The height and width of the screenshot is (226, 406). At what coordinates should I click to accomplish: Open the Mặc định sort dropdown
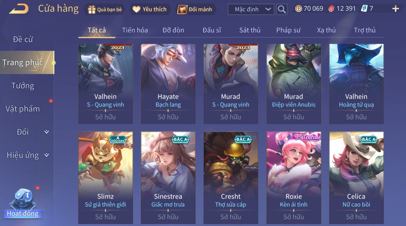pyautogui.click(x=251, y=9)
